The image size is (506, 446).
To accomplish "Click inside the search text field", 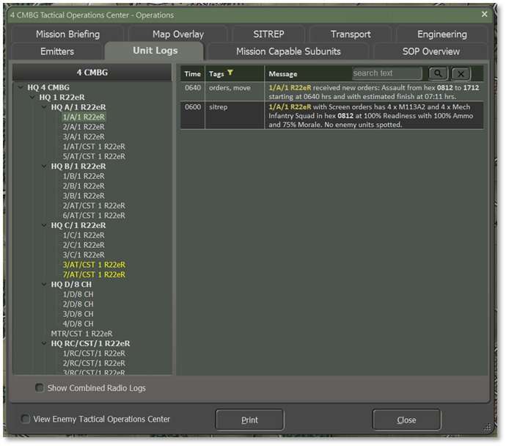I will (386, 73).
